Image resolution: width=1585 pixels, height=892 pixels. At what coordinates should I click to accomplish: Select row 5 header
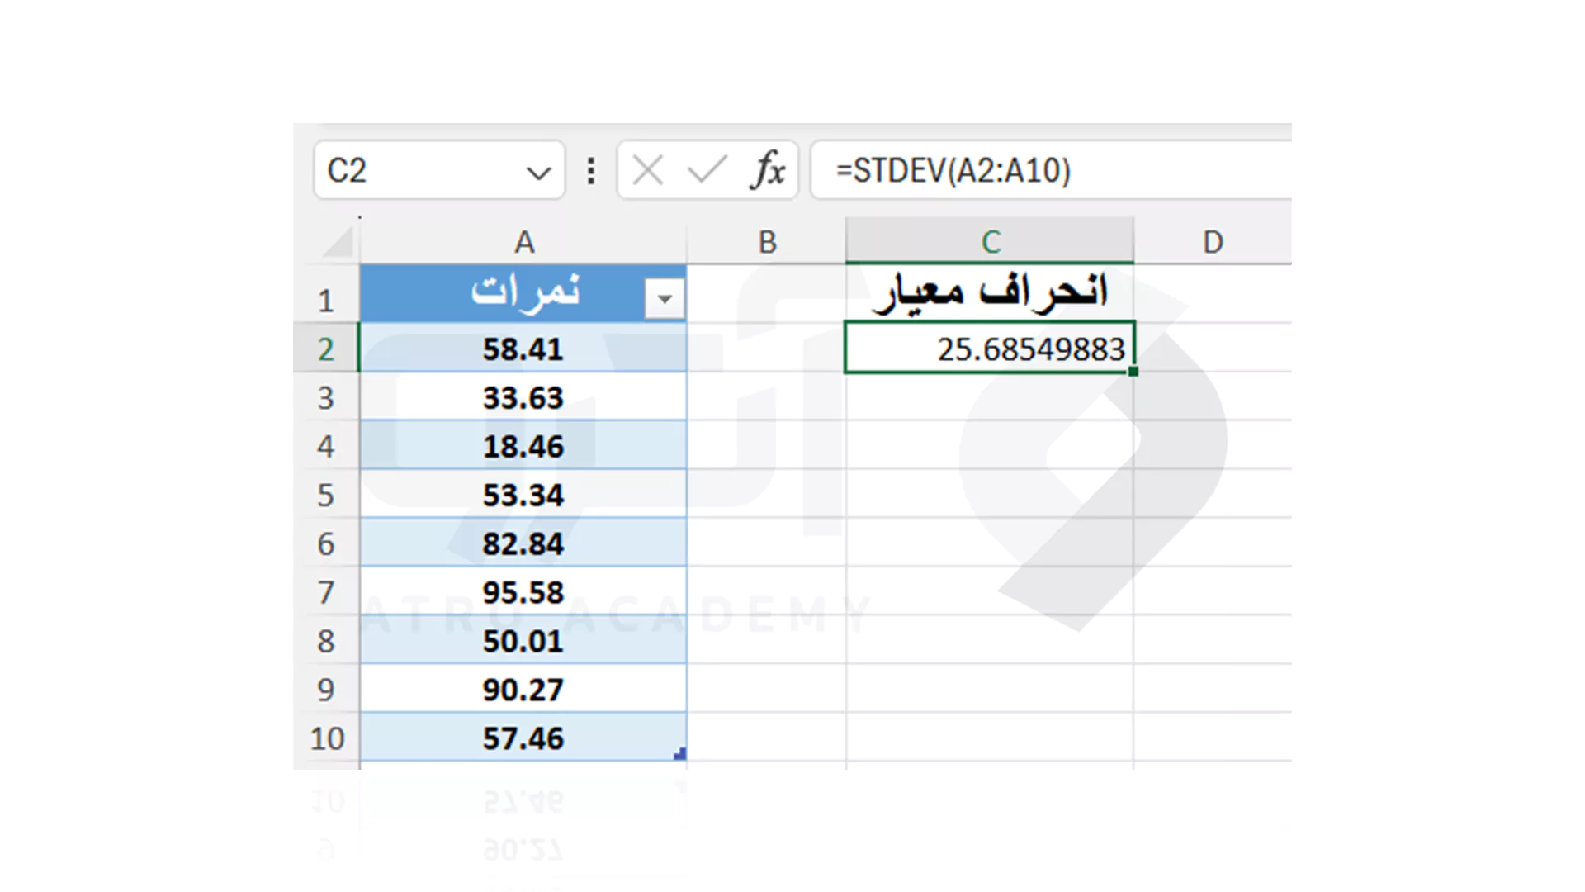pos(326,495)
